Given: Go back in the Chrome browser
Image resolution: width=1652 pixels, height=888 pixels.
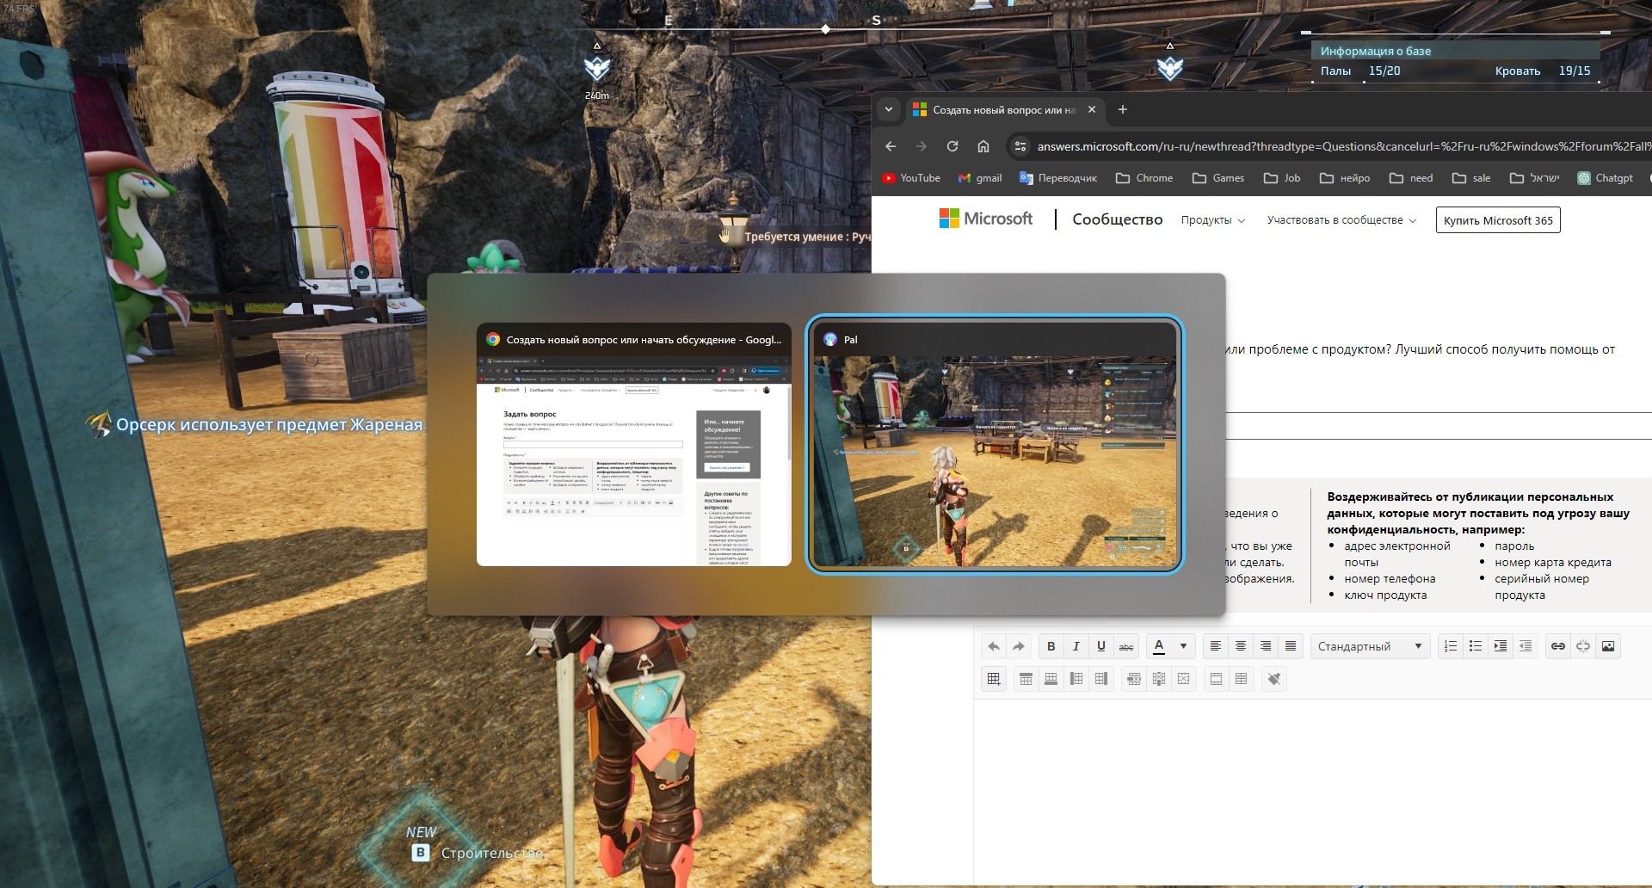Looking at the screenshot, I should (x=891, y=146).
